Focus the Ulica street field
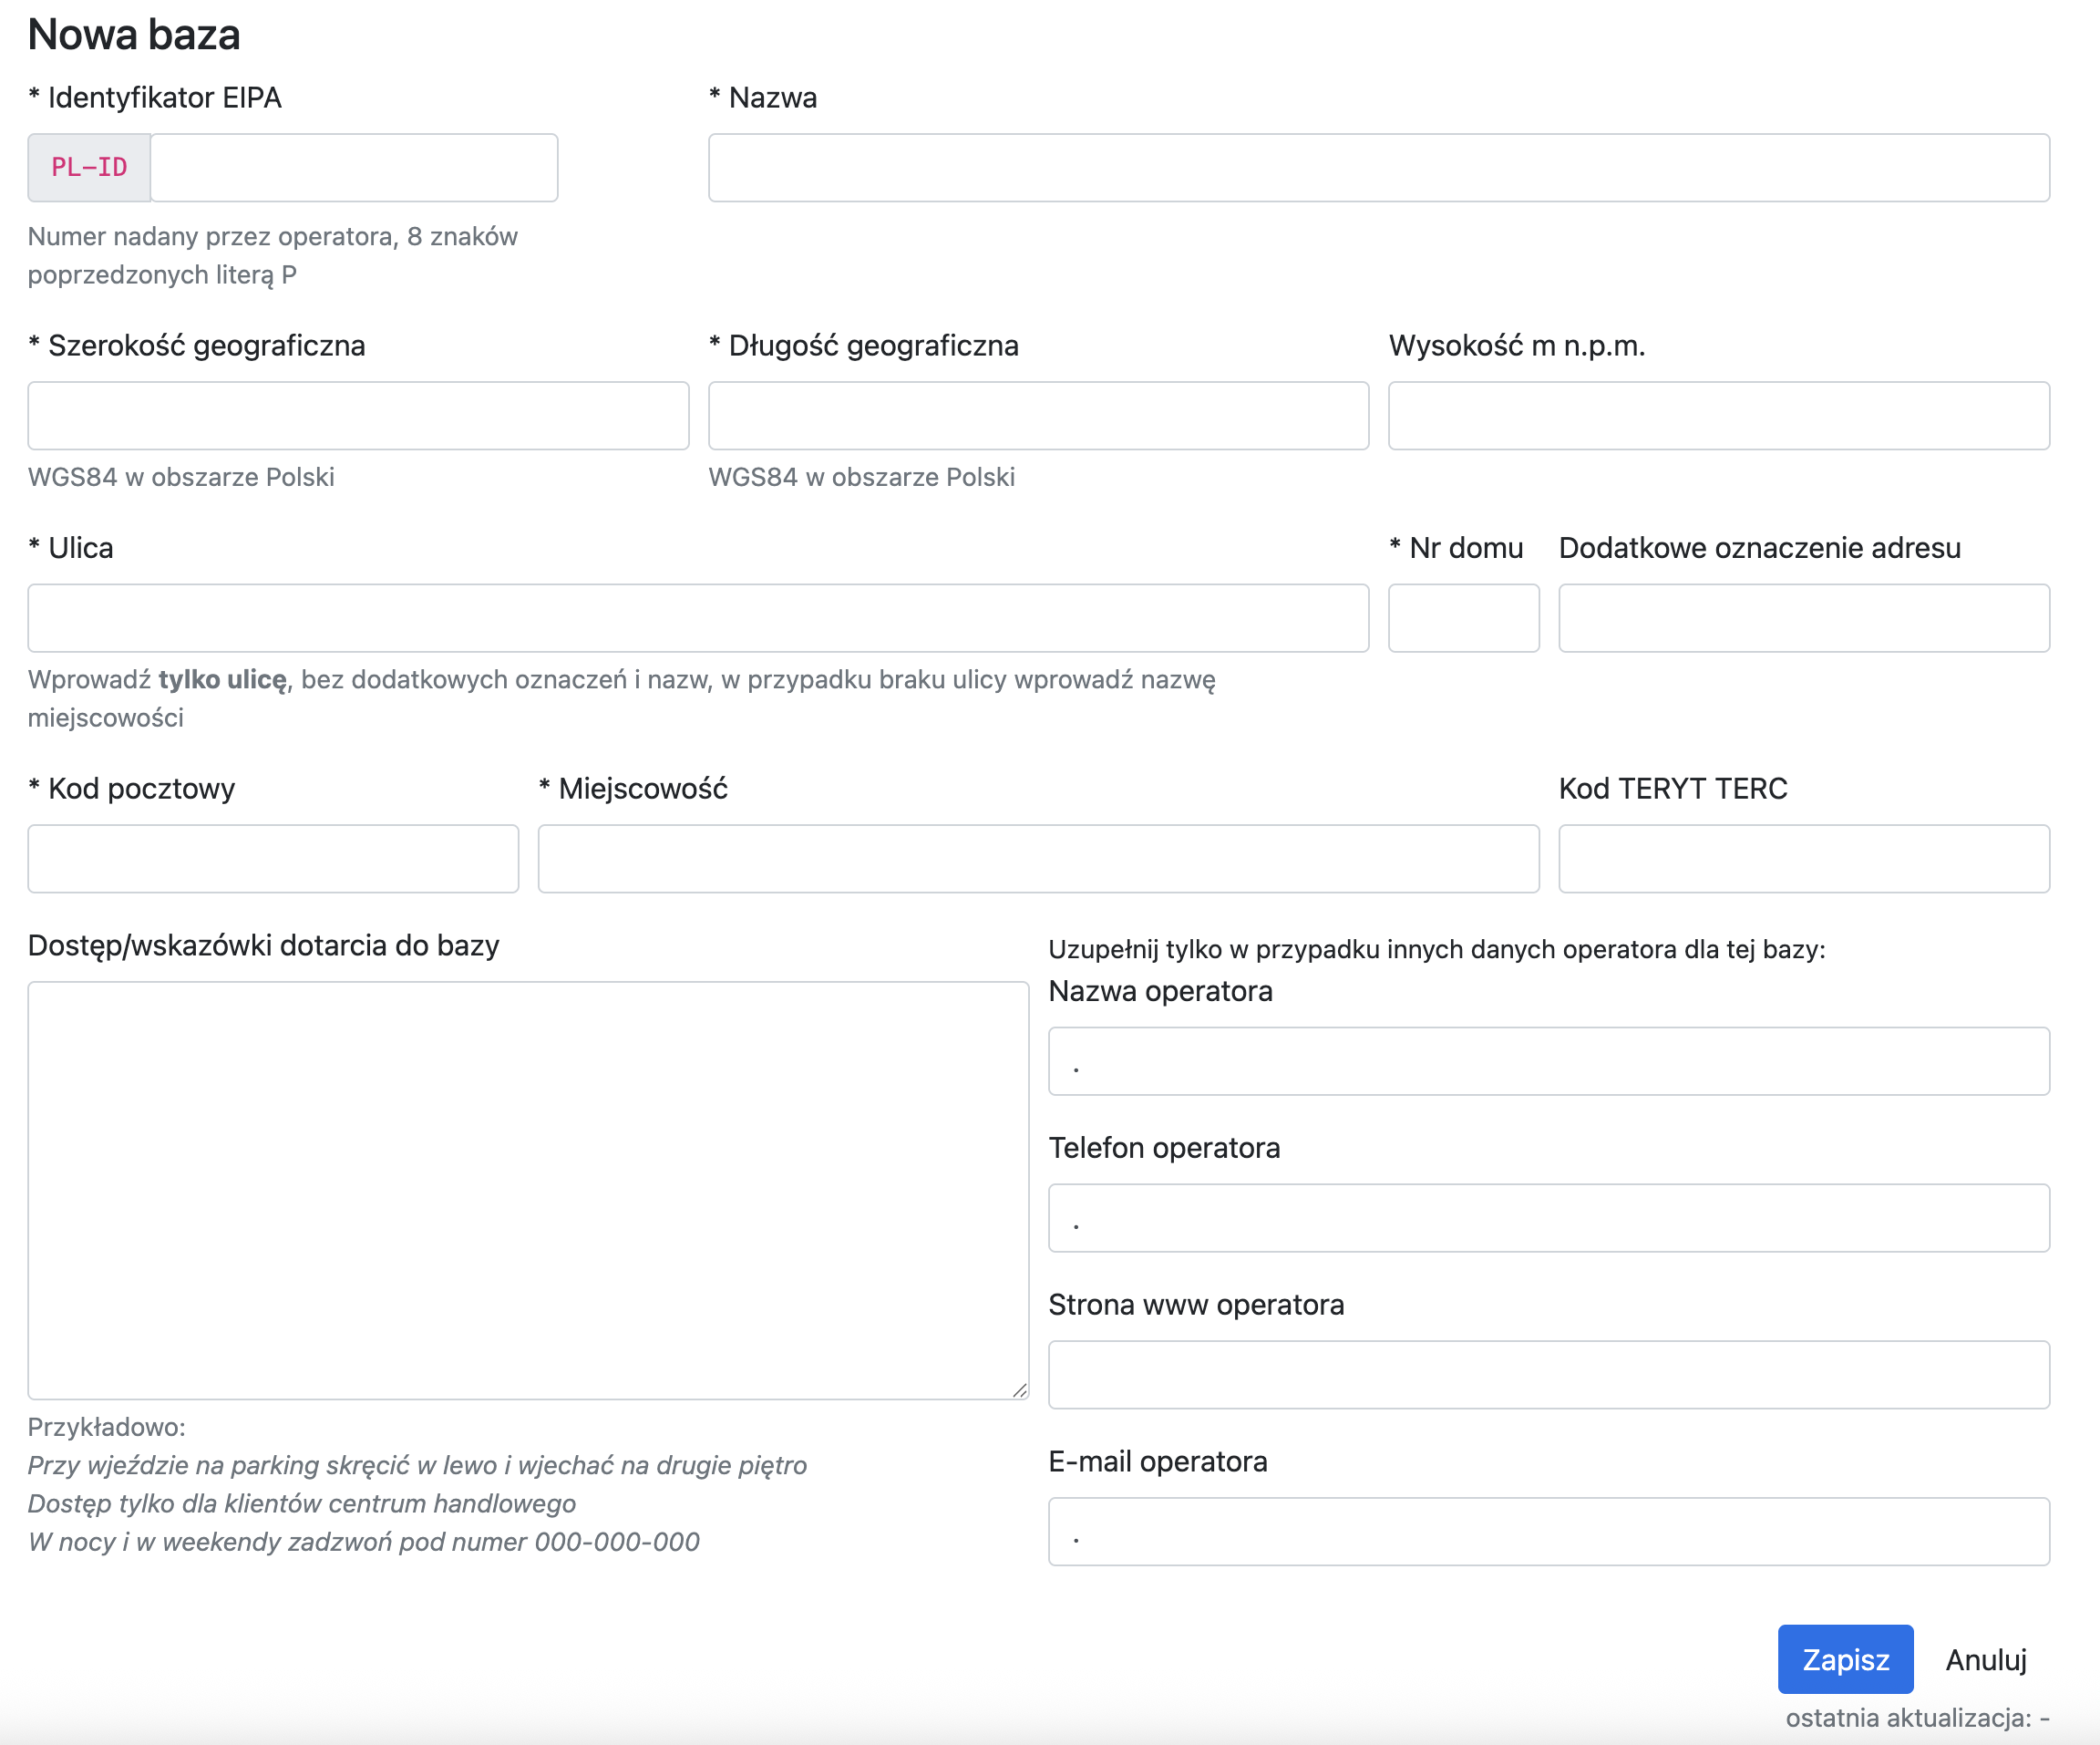2100x1745 pixels. point(698,618)
